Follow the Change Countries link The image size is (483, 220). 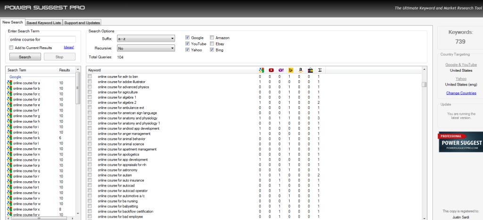click(461, 93)
